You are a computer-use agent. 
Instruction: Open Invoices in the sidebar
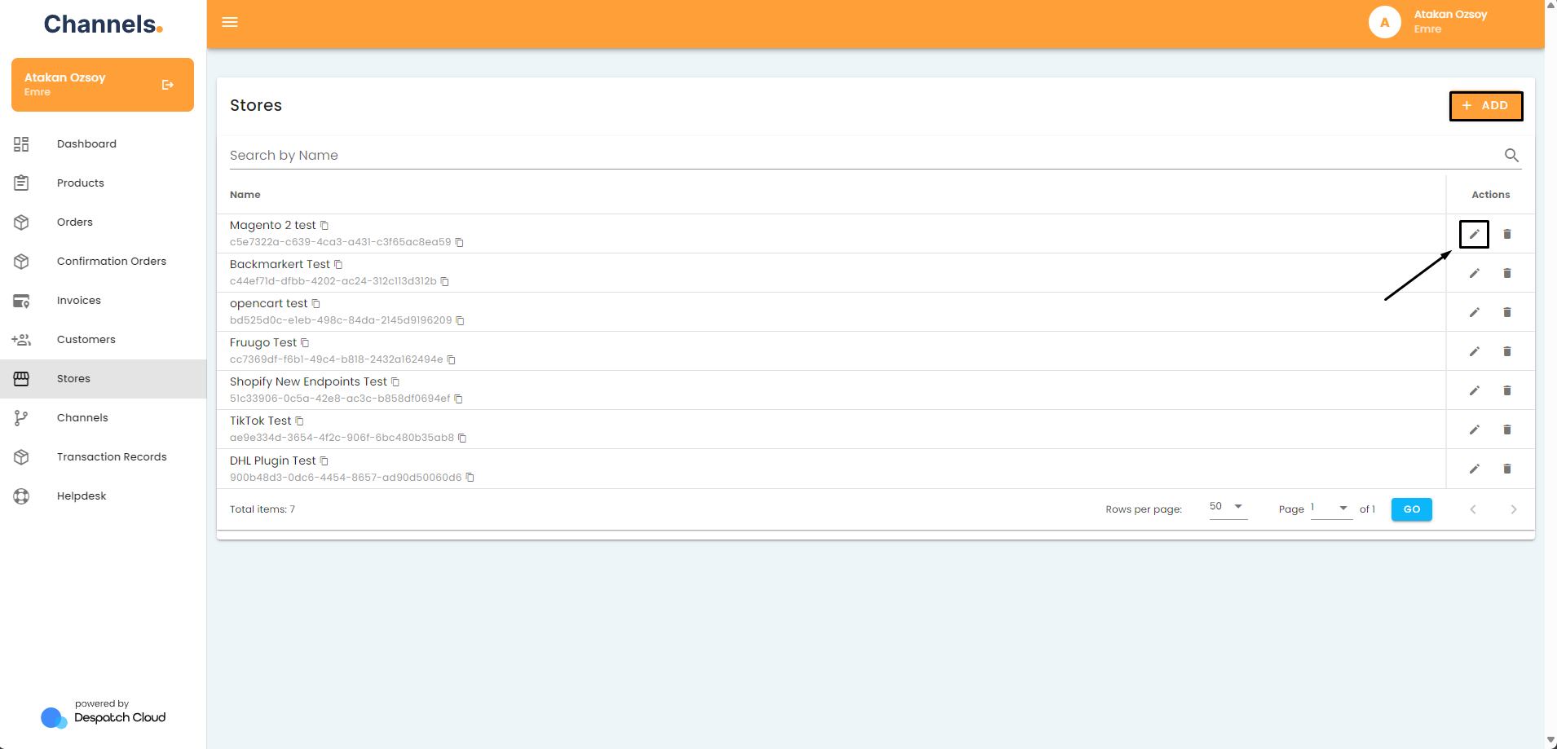(103, 301)
